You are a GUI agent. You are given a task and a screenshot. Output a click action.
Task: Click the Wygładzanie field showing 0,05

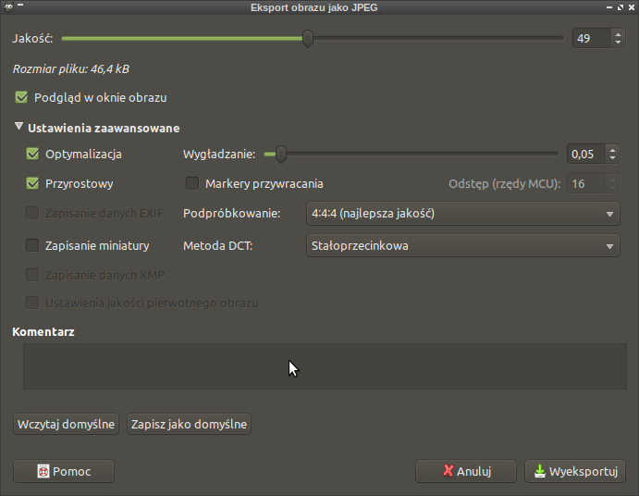pos(586,155)
